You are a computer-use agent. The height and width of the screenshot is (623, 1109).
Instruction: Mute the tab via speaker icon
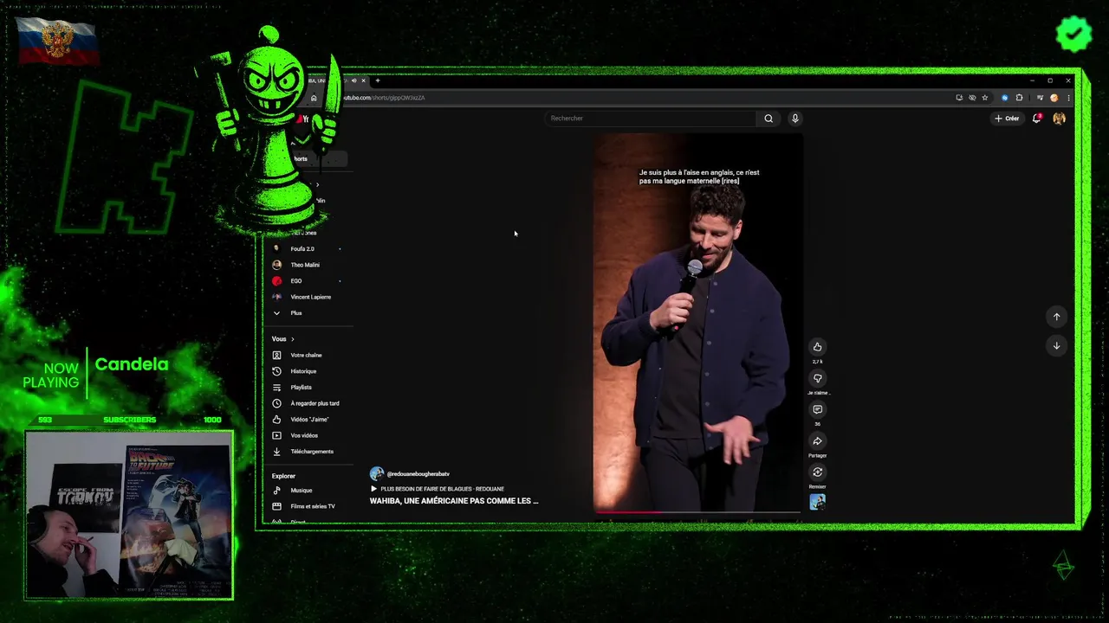click(353, 80)
